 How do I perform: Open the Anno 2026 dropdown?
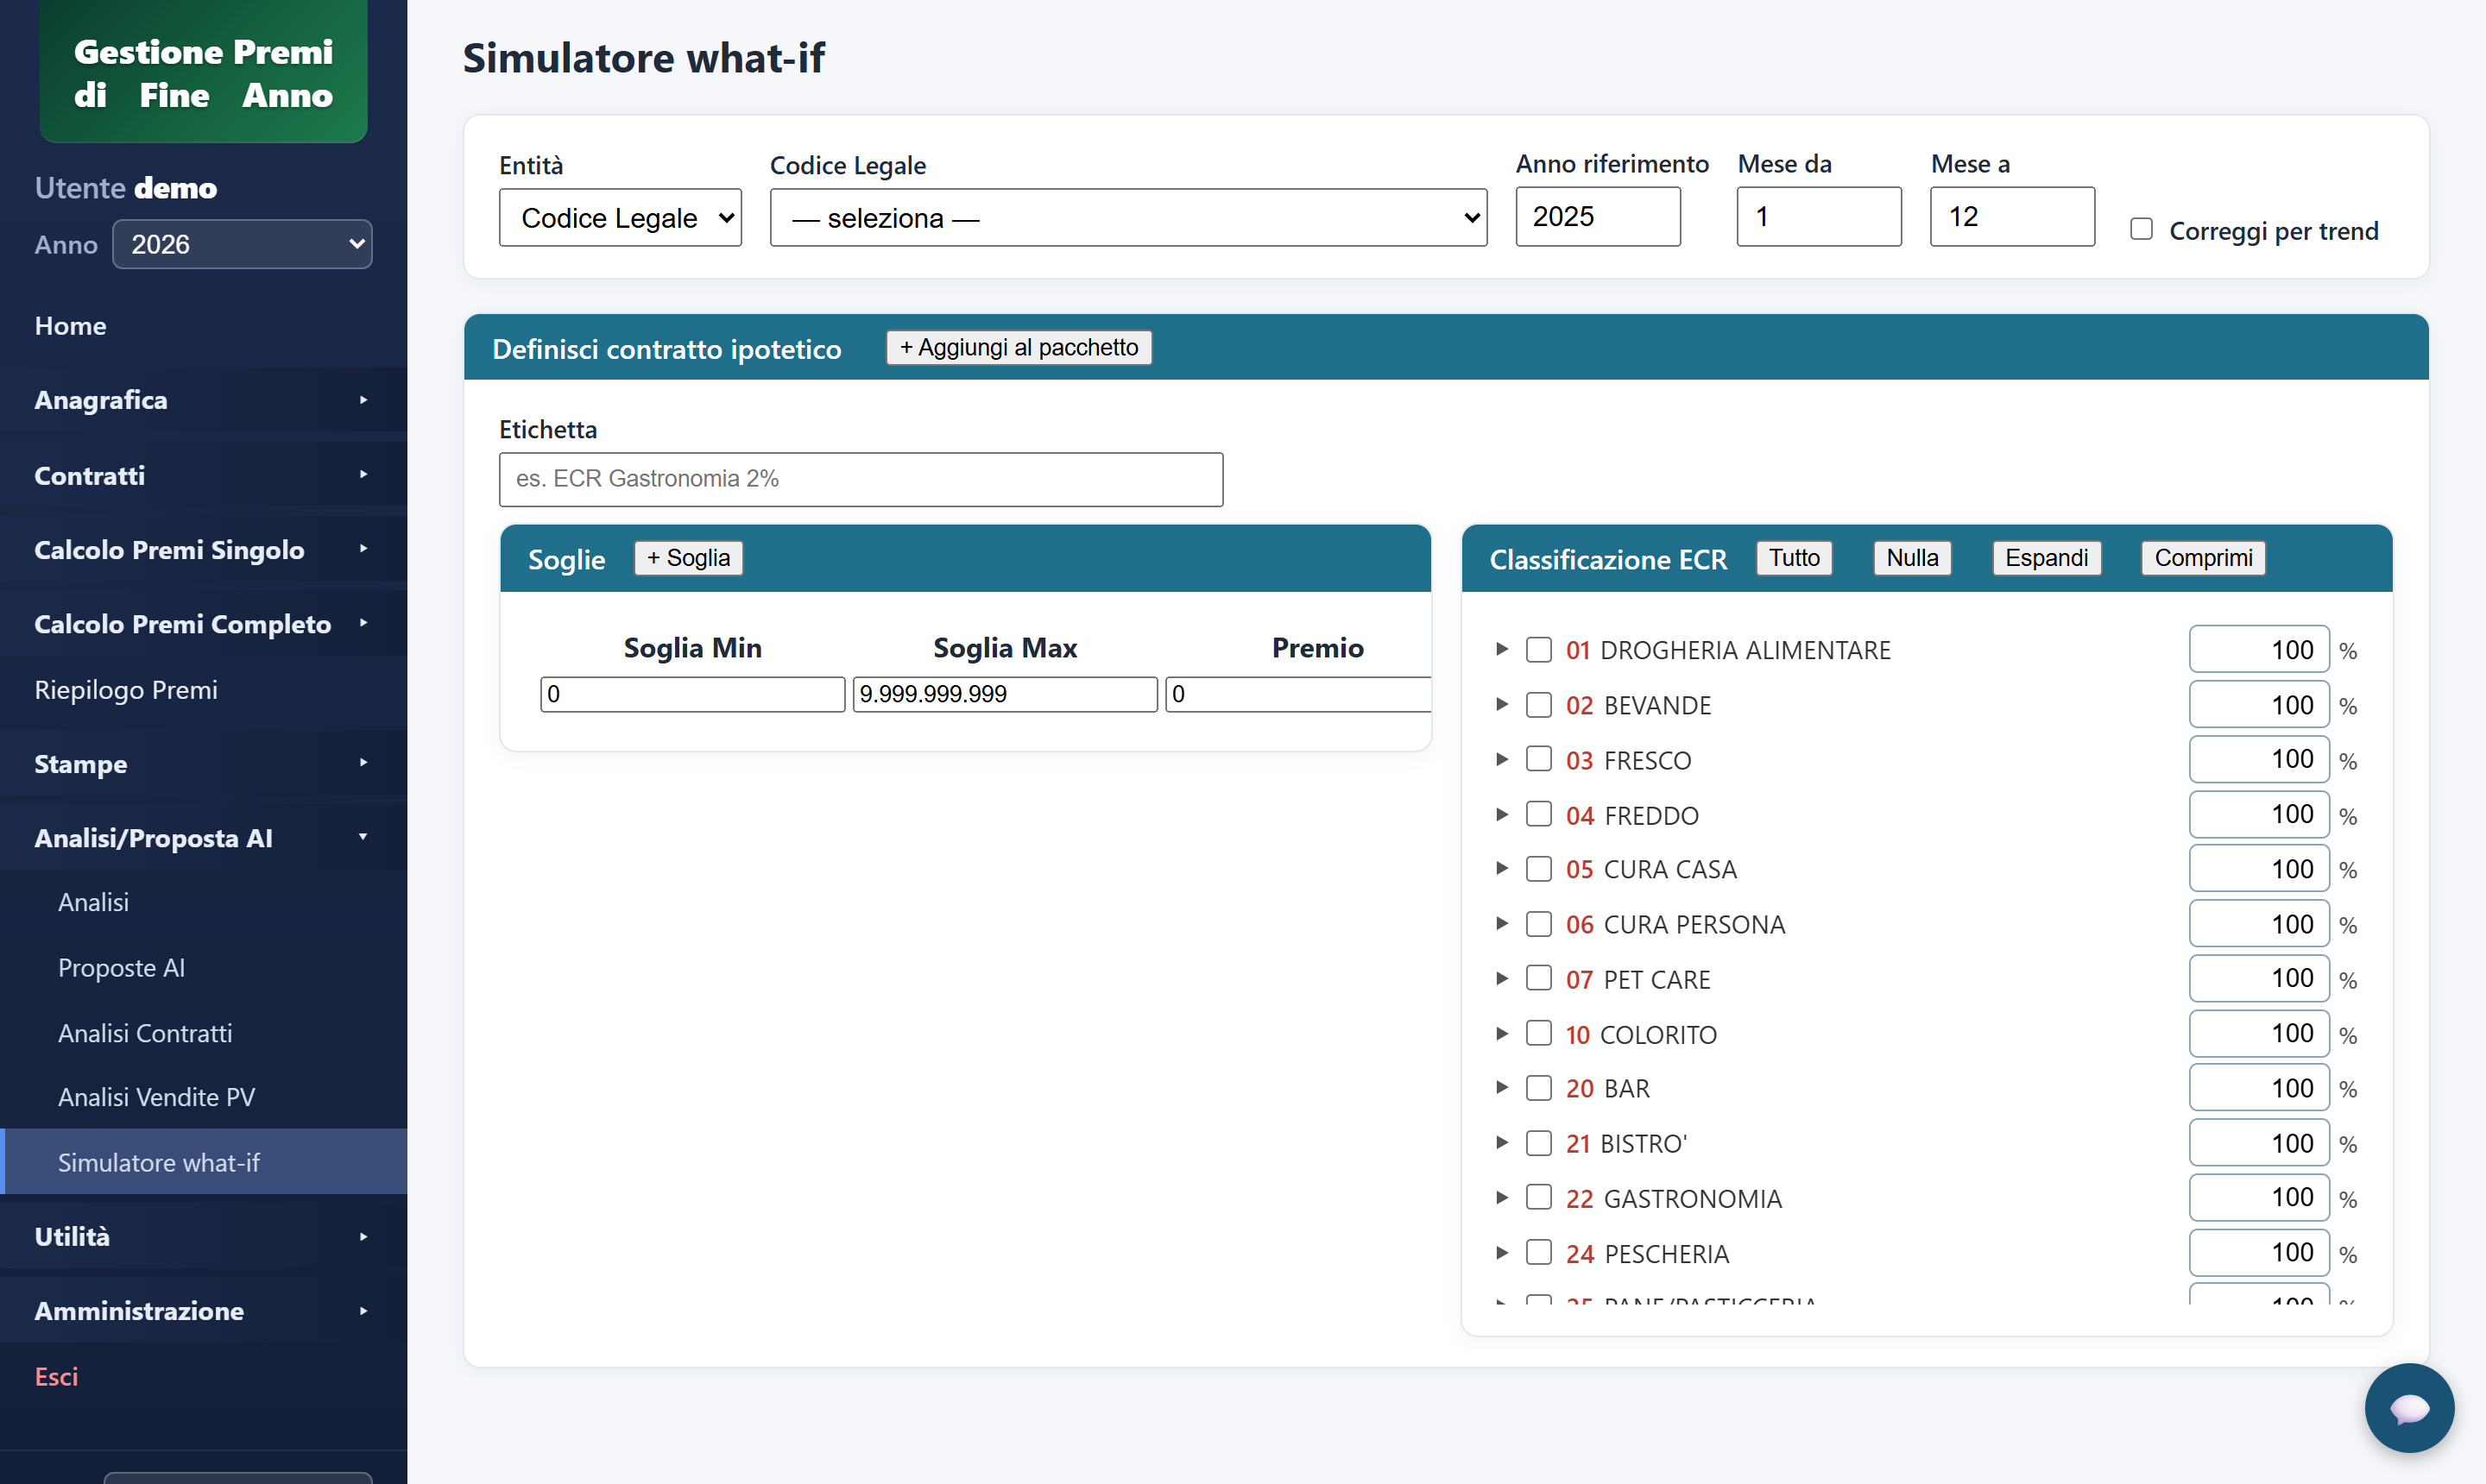tap(242, 244)
